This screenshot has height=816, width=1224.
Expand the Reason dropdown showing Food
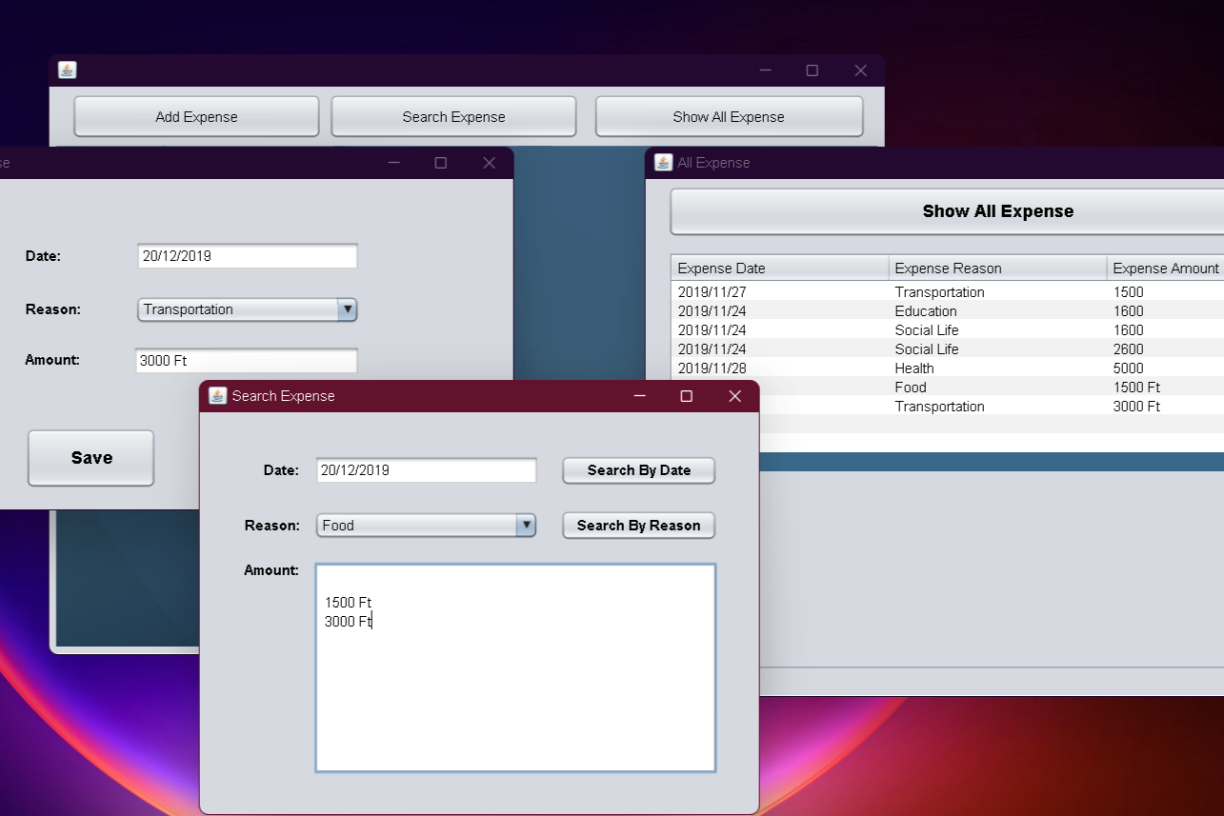tap(526, 526)
